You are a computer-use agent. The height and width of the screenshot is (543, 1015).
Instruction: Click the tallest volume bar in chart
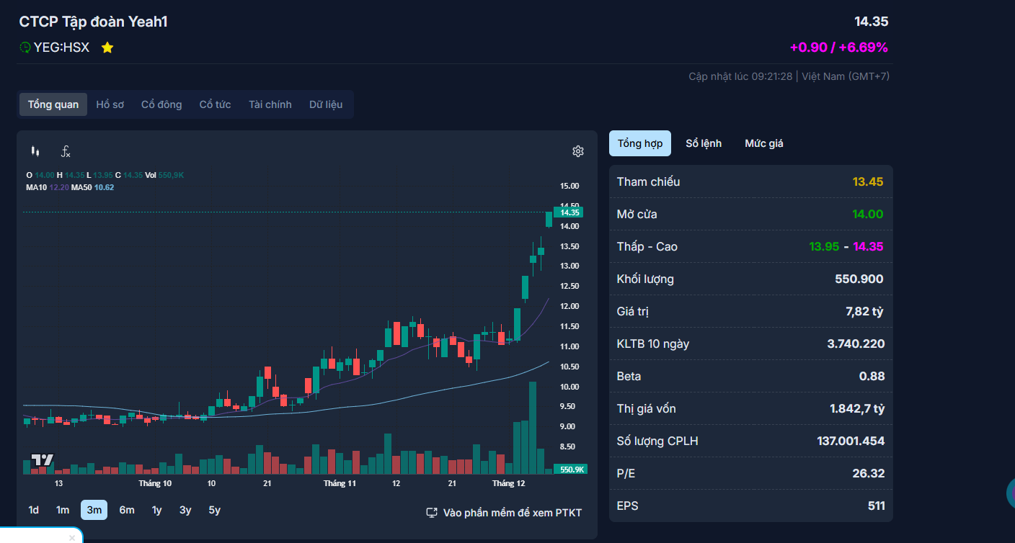[x=533, y=428]
